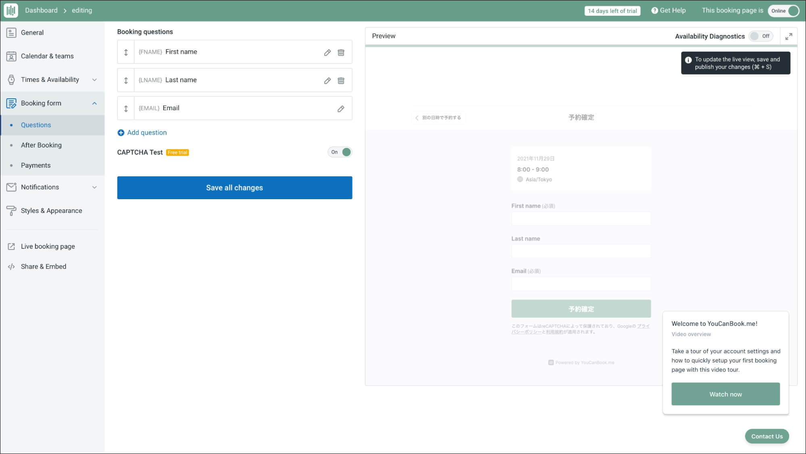806x454 pixels.
Task: Collapse the Booking form section
Action: [94, 103]
